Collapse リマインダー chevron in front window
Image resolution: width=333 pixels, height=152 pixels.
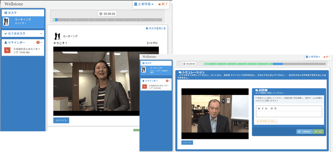click(x=170, y=81)
